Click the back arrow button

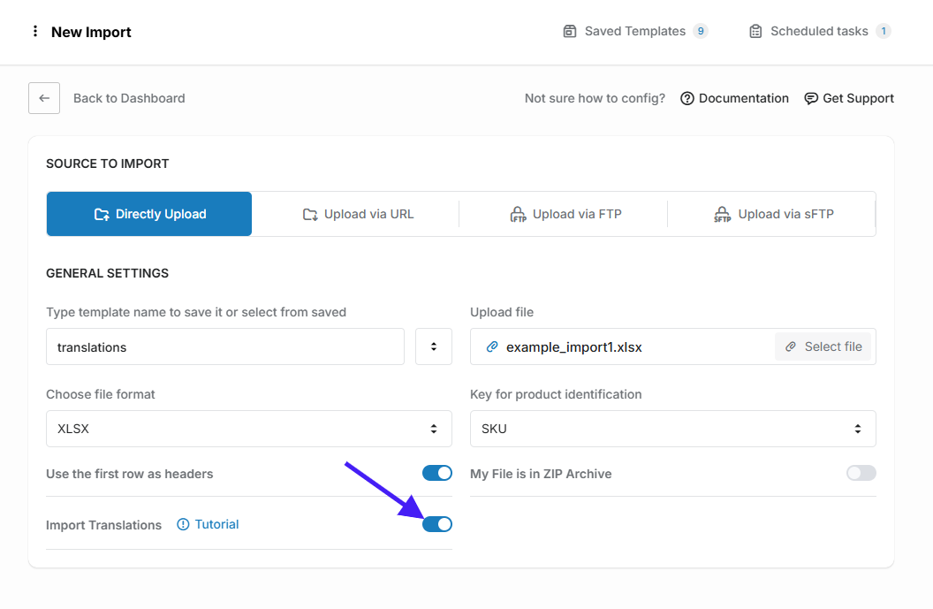point(44,98)
